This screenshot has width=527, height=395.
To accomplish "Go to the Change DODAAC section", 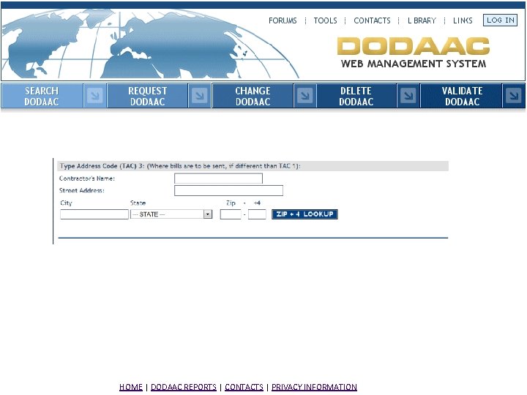I will [253, 96].
